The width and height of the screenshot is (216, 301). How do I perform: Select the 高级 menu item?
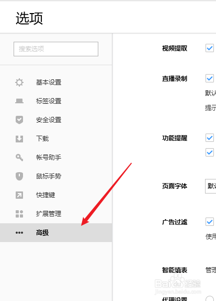tap(56, 233)
